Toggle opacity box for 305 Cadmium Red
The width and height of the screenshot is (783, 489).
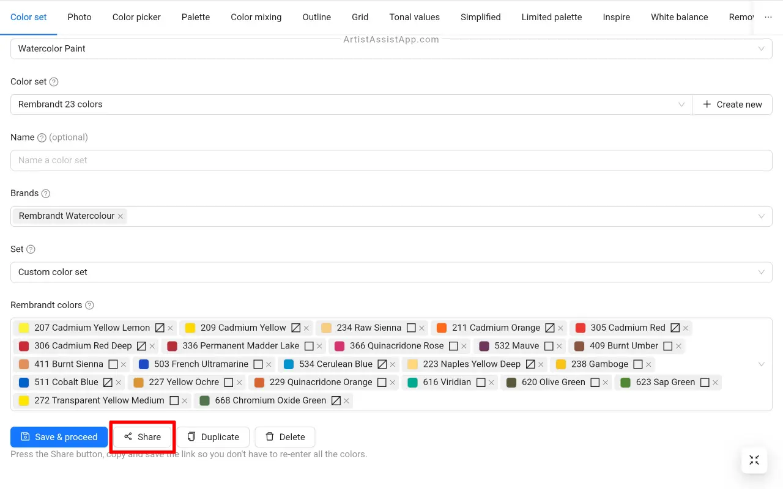pos(675,328)
